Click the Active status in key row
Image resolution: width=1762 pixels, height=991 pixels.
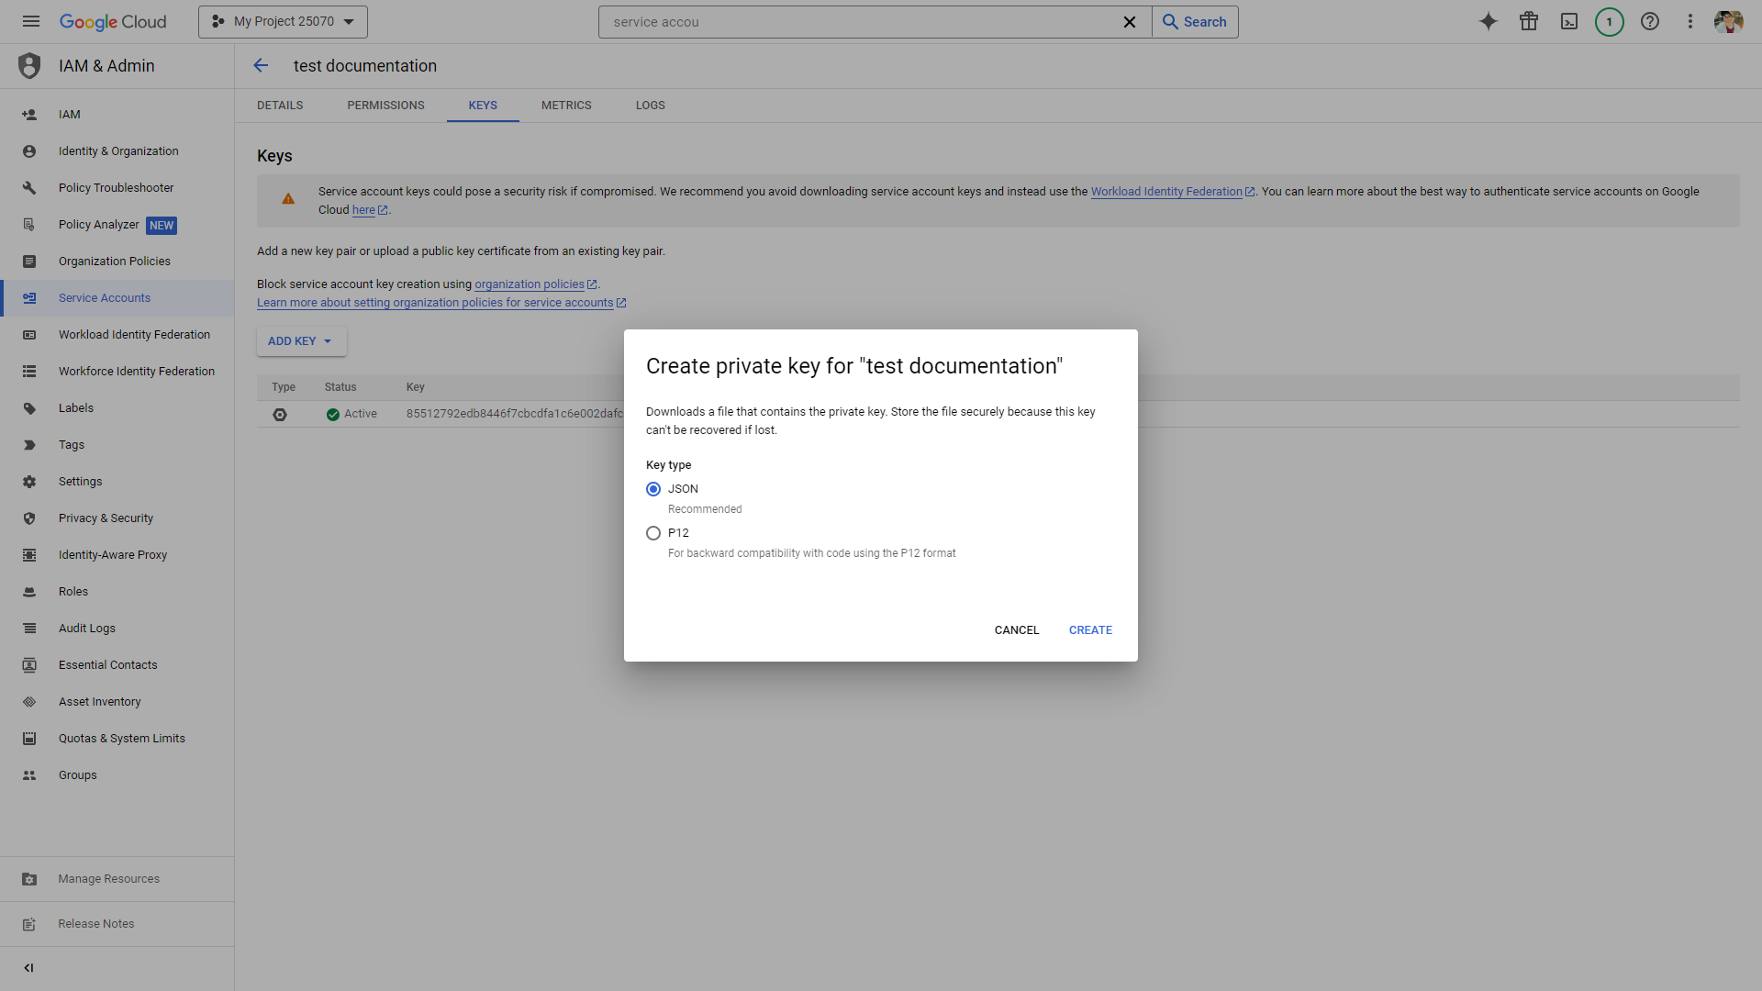click(x=351, y=414)
